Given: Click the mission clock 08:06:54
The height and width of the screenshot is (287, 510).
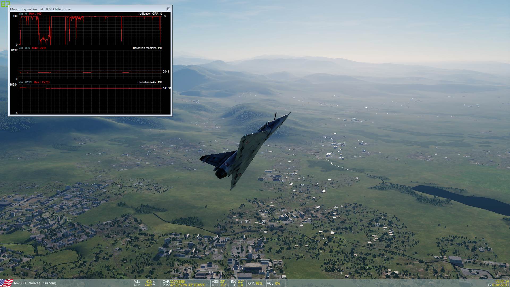Looking at the screenshot, I should pyautogui.click(x=502, y=281).
